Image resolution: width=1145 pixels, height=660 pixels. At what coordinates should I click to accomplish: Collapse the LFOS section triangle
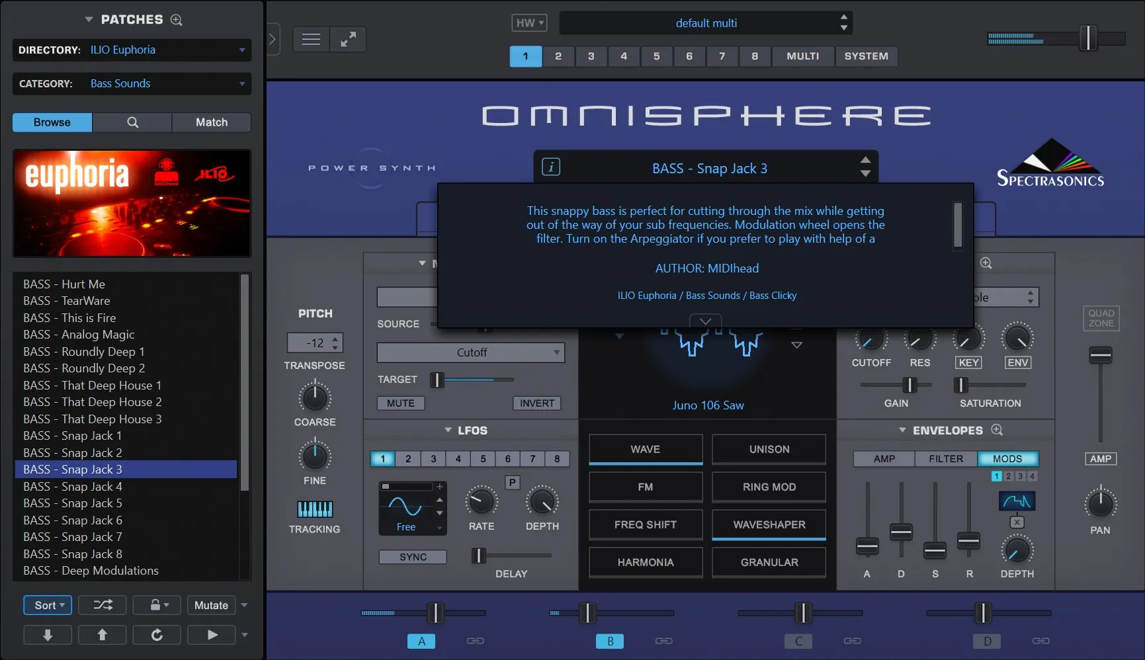(x=448, y=430)
